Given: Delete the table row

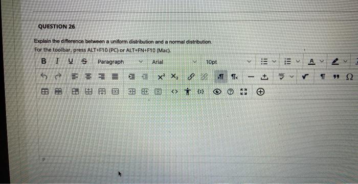Looking at the screenshot, I should tap(115, 92).
